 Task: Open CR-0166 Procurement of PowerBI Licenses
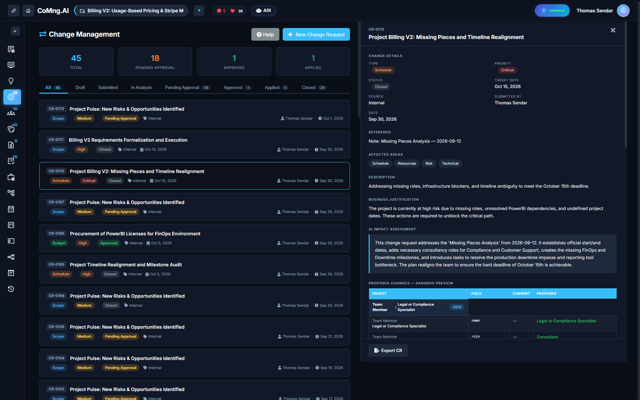(x=195, y=238)
